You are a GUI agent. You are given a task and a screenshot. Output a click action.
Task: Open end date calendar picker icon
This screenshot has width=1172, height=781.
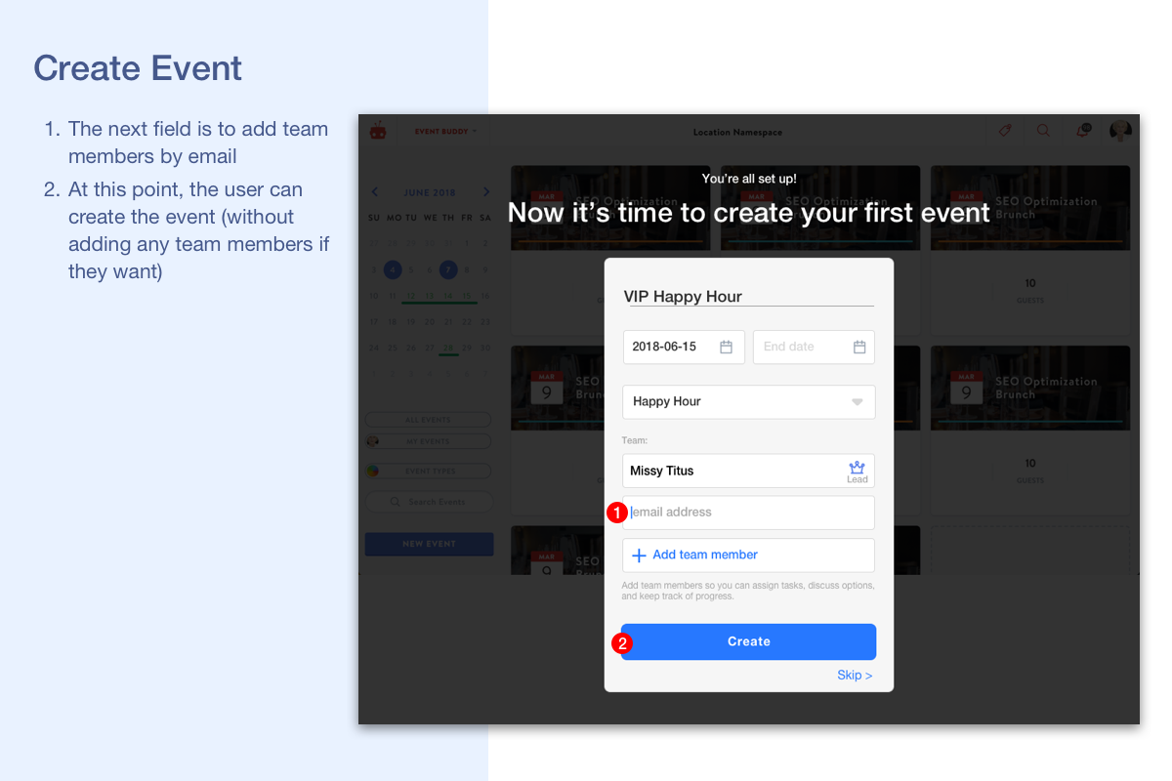point(859,347)
